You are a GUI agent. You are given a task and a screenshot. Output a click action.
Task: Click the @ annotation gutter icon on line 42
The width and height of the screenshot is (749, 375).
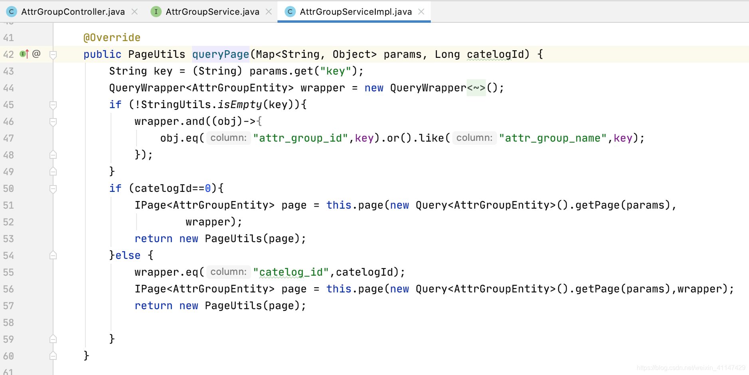36,54
